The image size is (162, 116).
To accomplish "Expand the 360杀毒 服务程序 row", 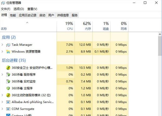I will (2, 75).
